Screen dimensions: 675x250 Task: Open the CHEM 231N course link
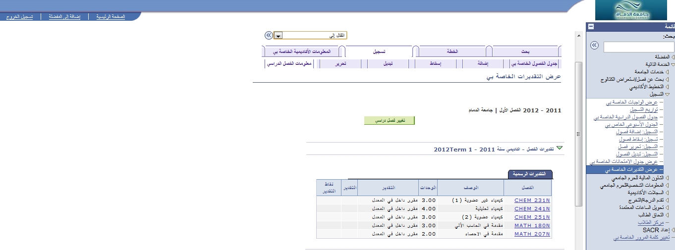pos(532,200)
